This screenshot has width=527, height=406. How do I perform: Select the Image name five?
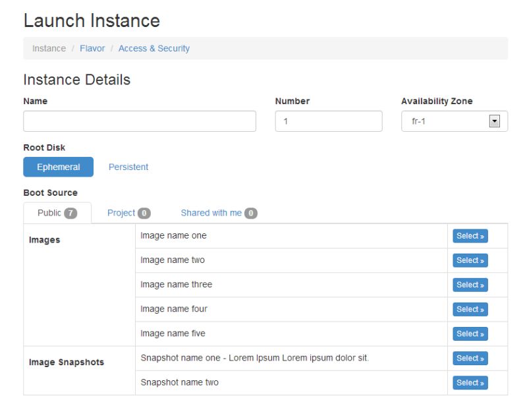point(470,333)
